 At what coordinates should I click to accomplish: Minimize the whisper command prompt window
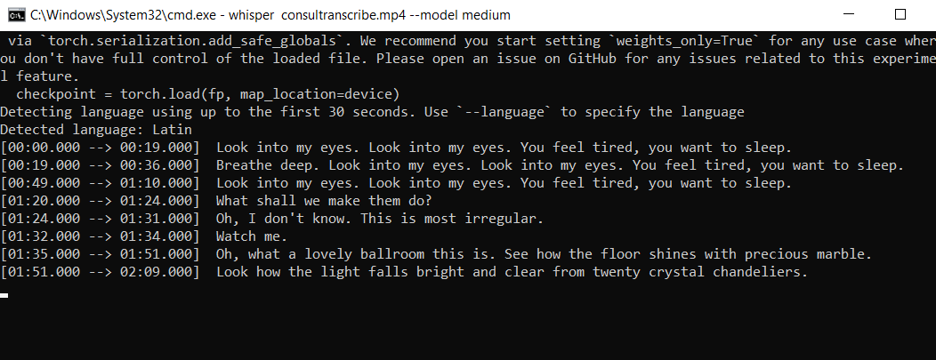pos(850,15)
